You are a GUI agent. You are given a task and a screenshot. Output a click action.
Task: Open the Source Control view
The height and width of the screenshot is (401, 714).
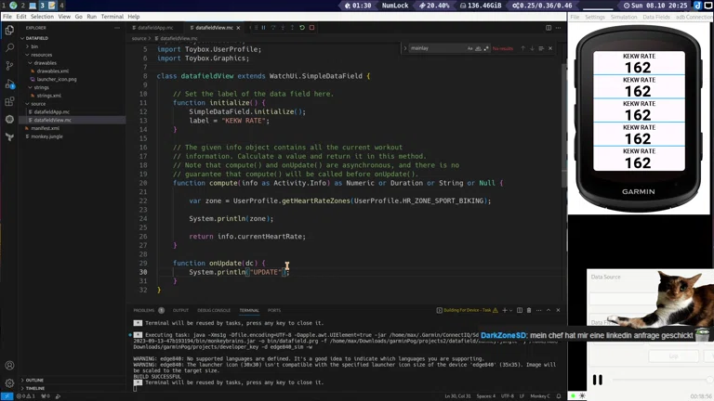tap(10, 65)
